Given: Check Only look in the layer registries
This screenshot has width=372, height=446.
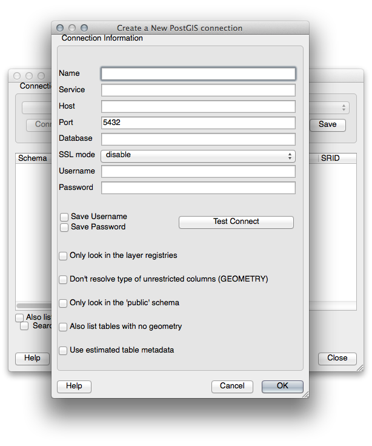Looking at the screenshot, I should pyautogui.click(x=63, y=256).
